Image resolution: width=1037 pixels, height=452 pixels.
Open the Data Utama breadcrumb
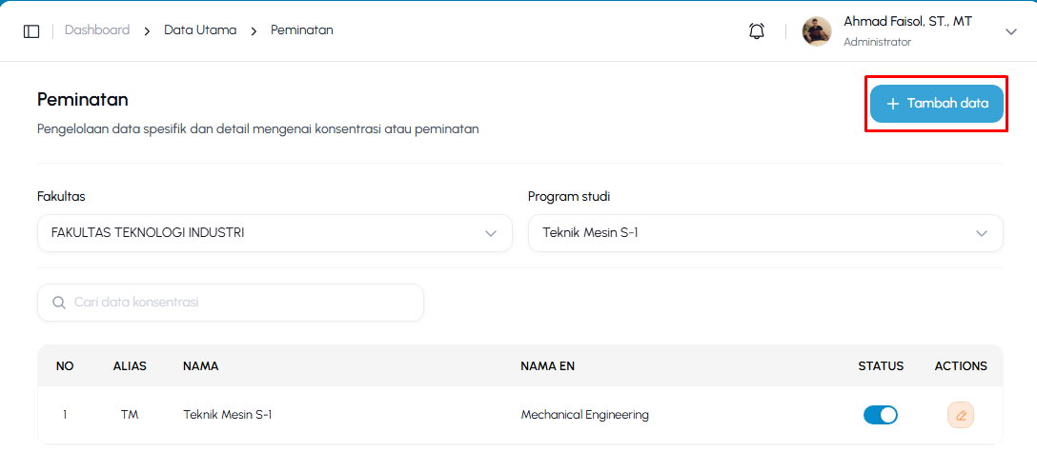[x=200, y=29]
